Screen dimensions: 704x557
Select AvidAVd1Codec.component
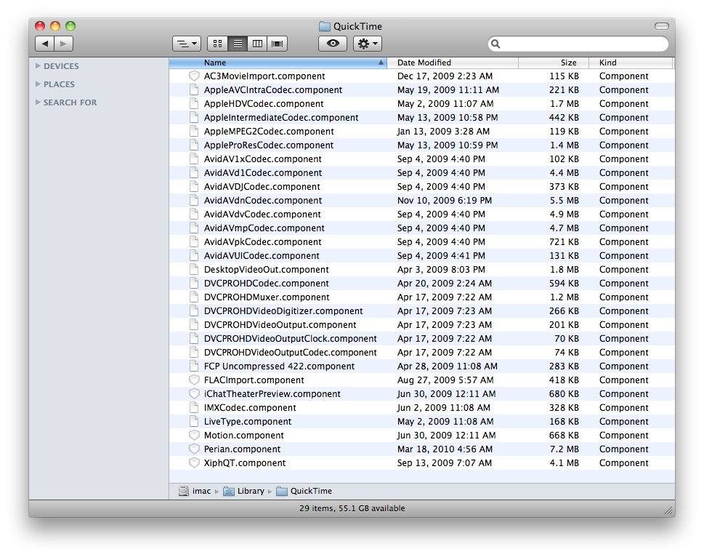click(421, 173)
